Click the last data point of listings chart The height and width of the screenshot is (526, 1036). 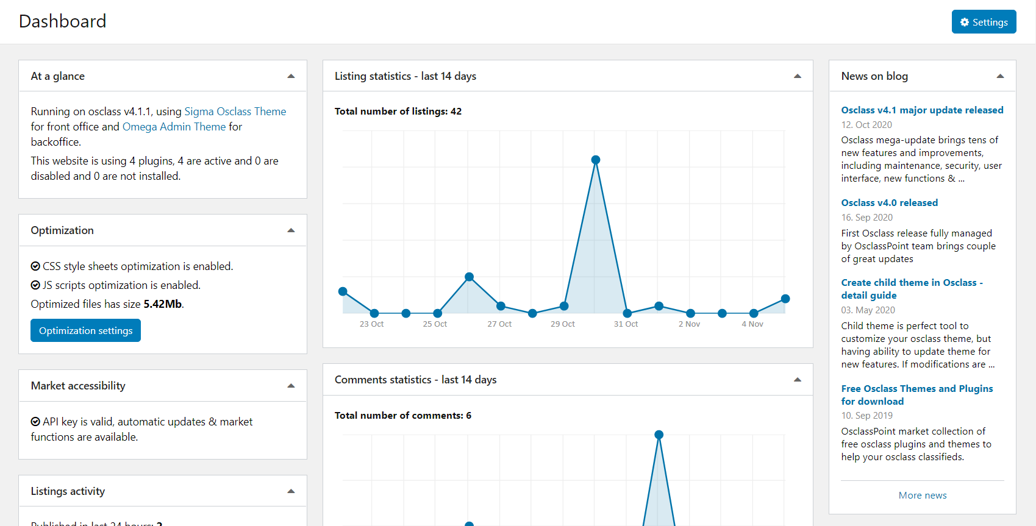click(785, 299)
